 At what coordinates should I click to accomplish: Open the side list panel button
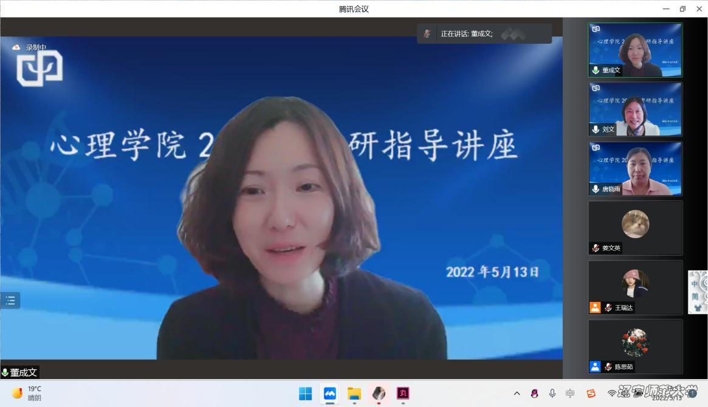click(10, 300)
